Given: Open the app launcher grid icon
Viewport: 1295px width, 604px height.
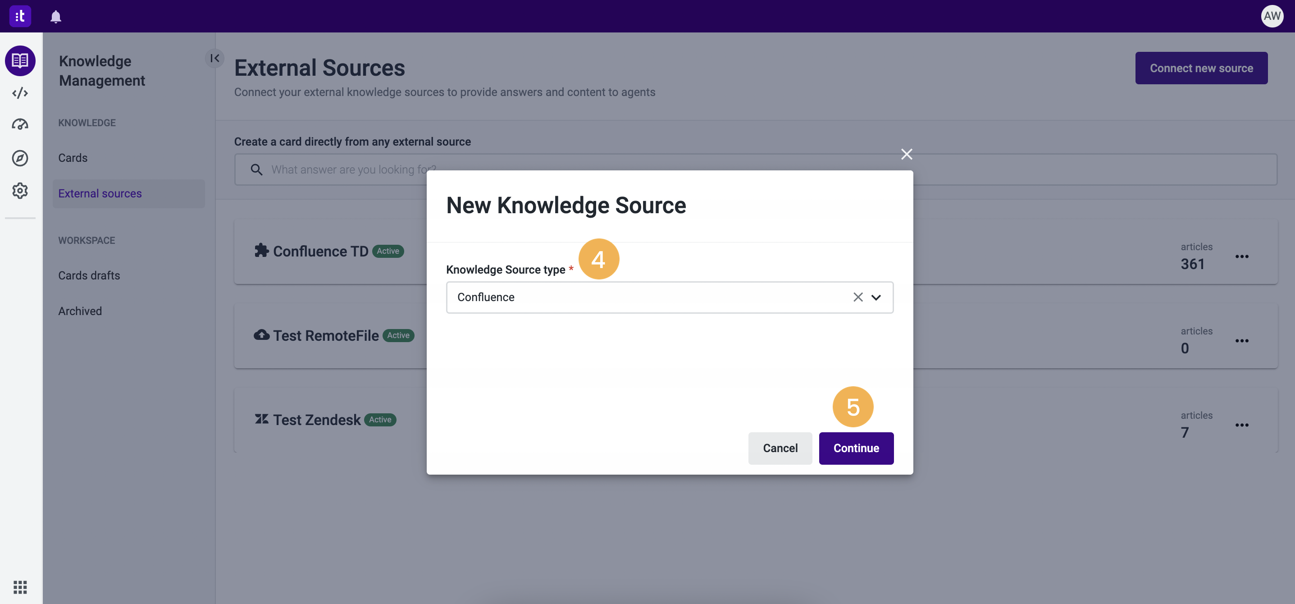Looking at the screenshot, I should (x=20, y=587).
